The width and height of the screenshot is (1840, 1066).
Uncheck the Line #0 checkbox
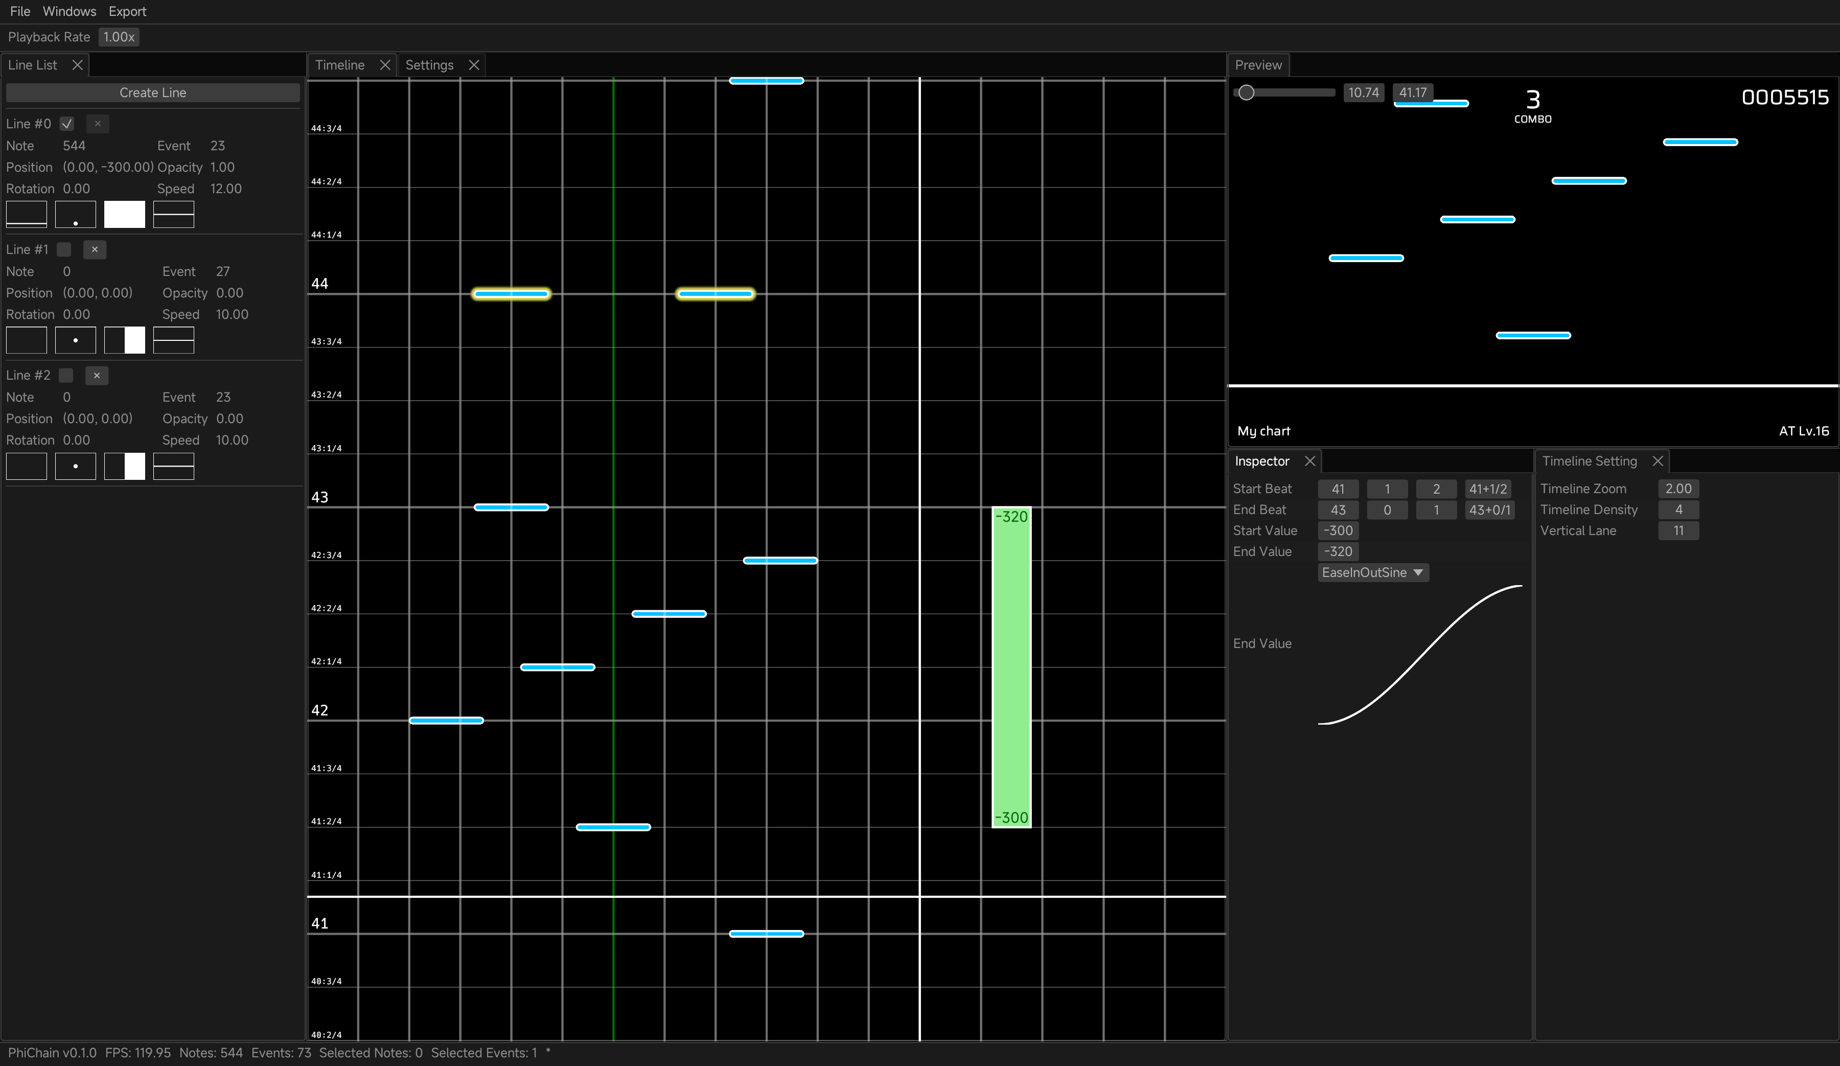pyautogui.click(x=66, y=124)
